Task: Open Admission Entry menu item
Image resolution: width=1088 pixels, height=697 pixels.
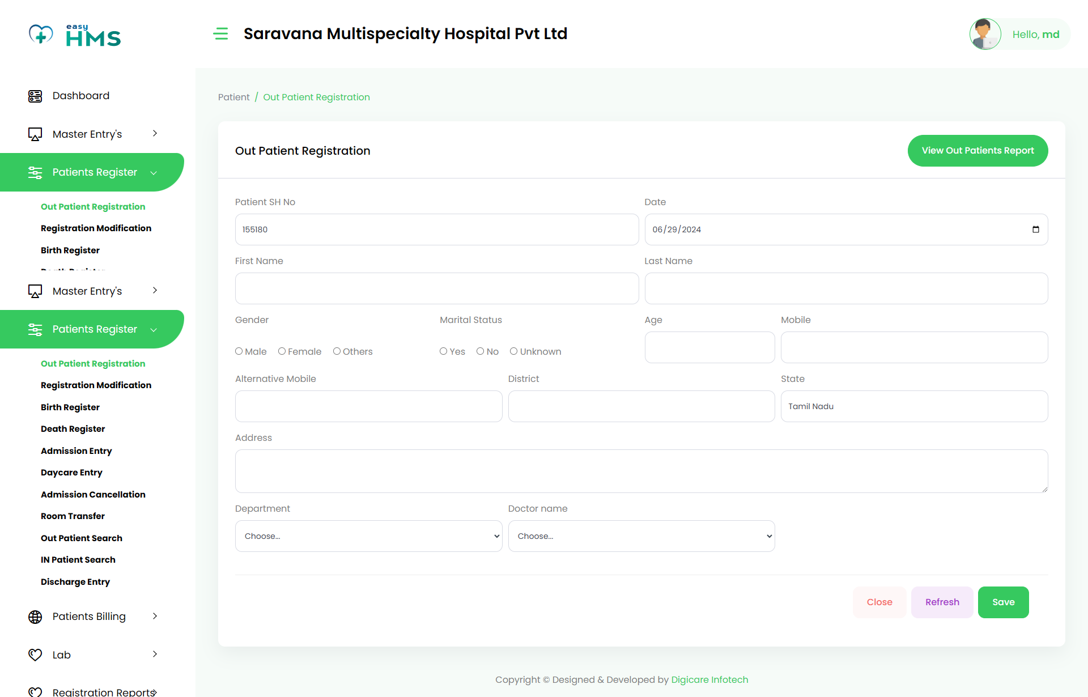Action: point(76,451)
